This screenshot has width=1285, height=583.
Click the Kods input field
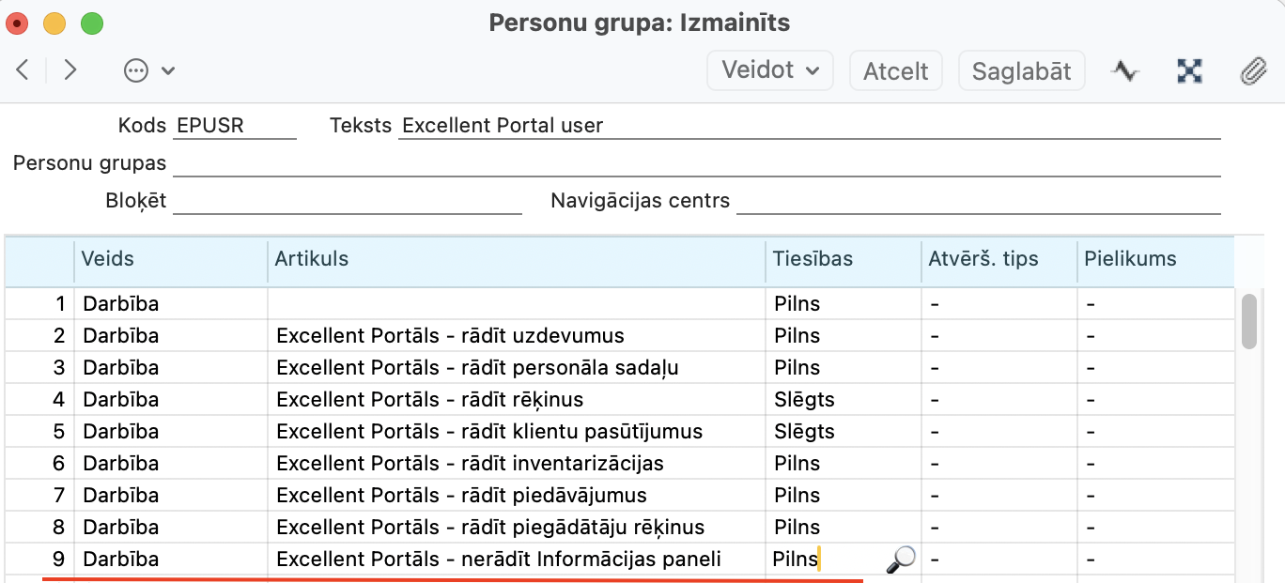(235, 126)
